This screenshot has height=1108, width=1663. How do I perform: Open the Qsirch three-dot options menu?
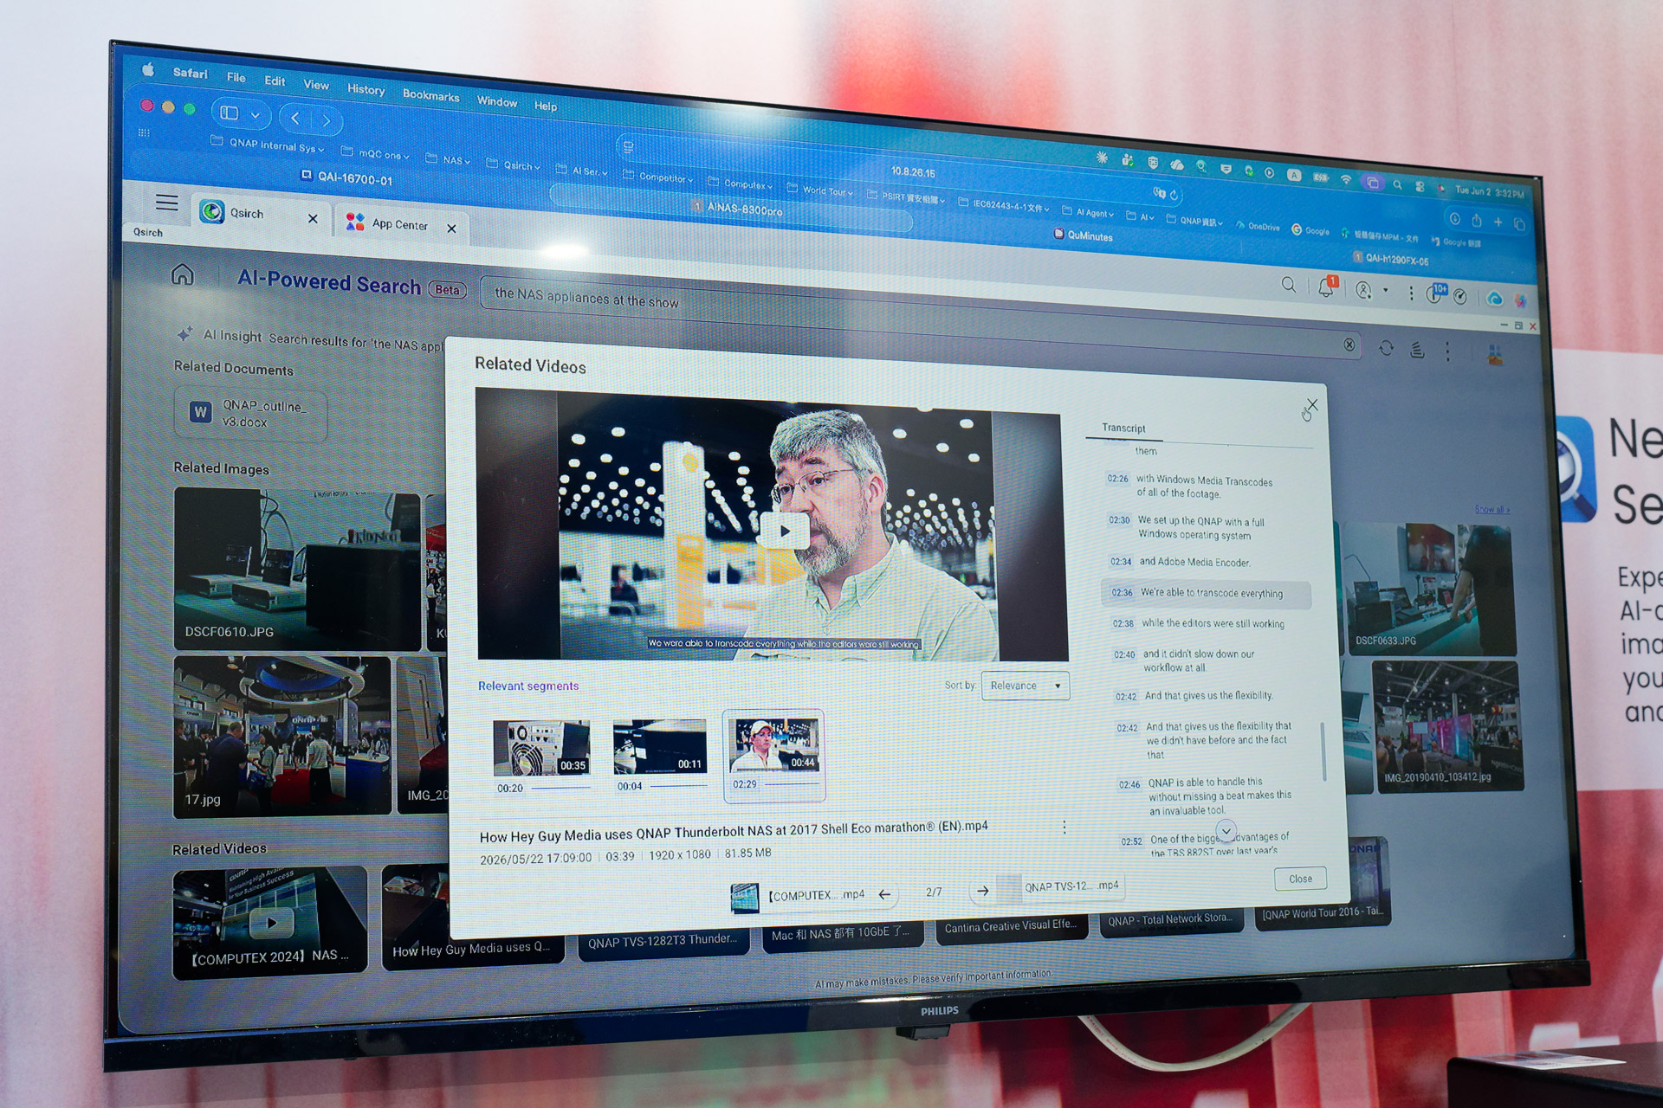(x=1447, y=351)
